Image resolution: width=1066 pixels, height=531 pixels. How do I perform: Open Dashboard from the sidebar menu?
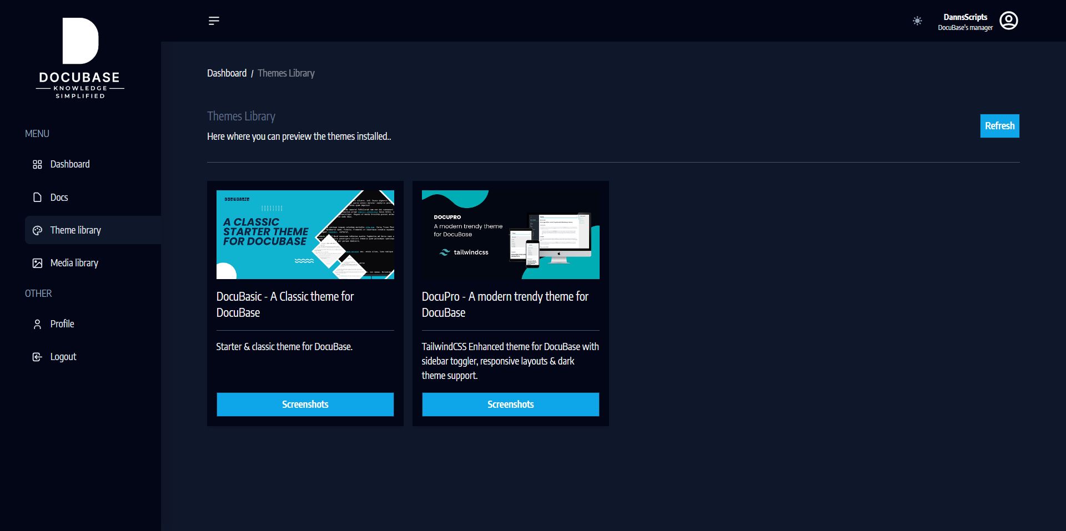pyautogui.click(x=93, y=164)
